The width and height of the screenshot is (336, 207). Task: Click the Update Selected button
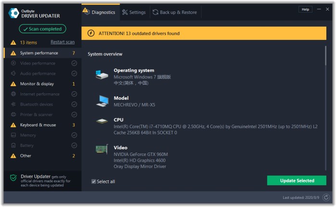(297, 181)
